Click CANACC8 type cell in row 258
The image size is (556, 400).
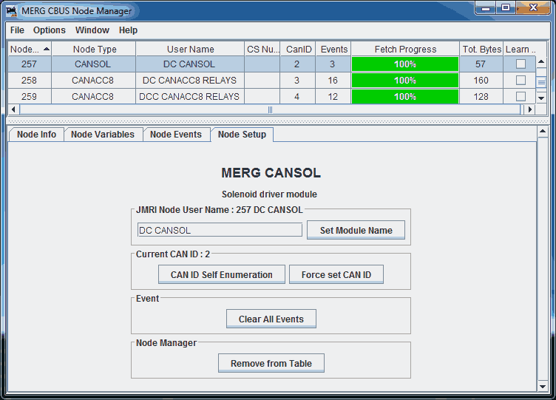(93, 81)
